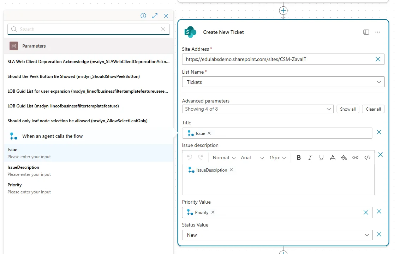The image size is (400, 254).
Task: Toggle code view in description editor
Action: [x=367, y=157]
